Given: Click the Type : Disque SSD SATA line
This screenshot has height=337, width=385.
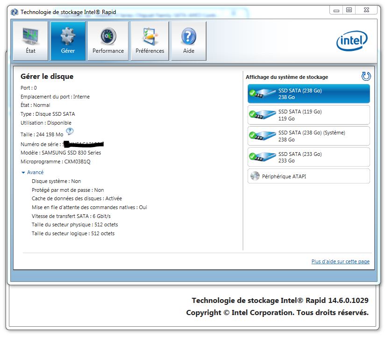Looking at the screenshot, I should pos(48,114).
